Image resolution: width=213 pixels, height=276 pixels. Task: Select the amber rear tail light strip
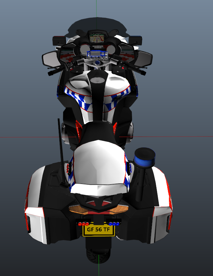pyautogui.click(x=99, y=209)
